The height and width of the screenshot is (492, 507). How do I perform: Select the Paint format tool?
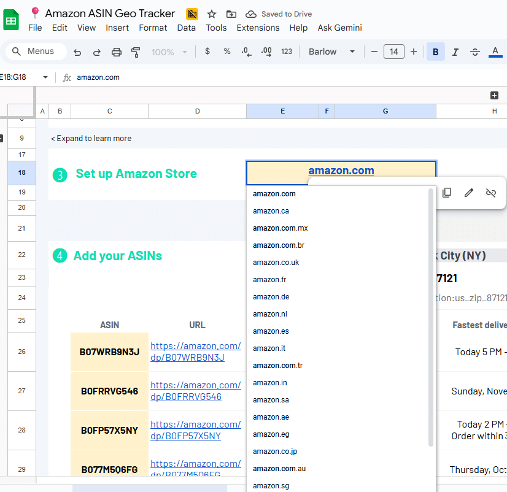[x=136, y=52]
